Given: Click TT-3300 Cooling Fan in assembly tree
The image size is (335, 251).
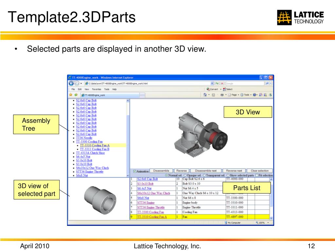Looking at the screenshot, I should 89,142.
